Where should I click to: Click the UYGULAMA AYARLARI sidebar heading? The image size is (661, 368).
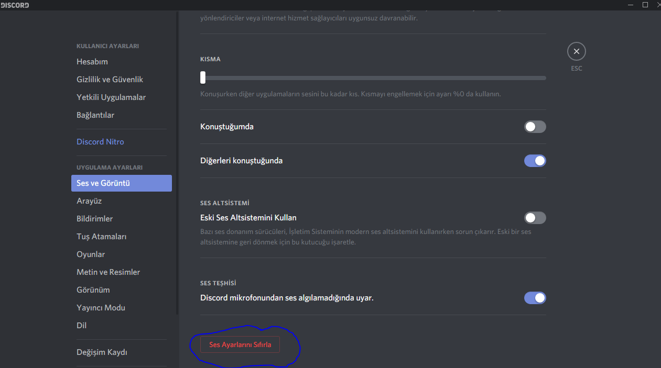[110, 168]
